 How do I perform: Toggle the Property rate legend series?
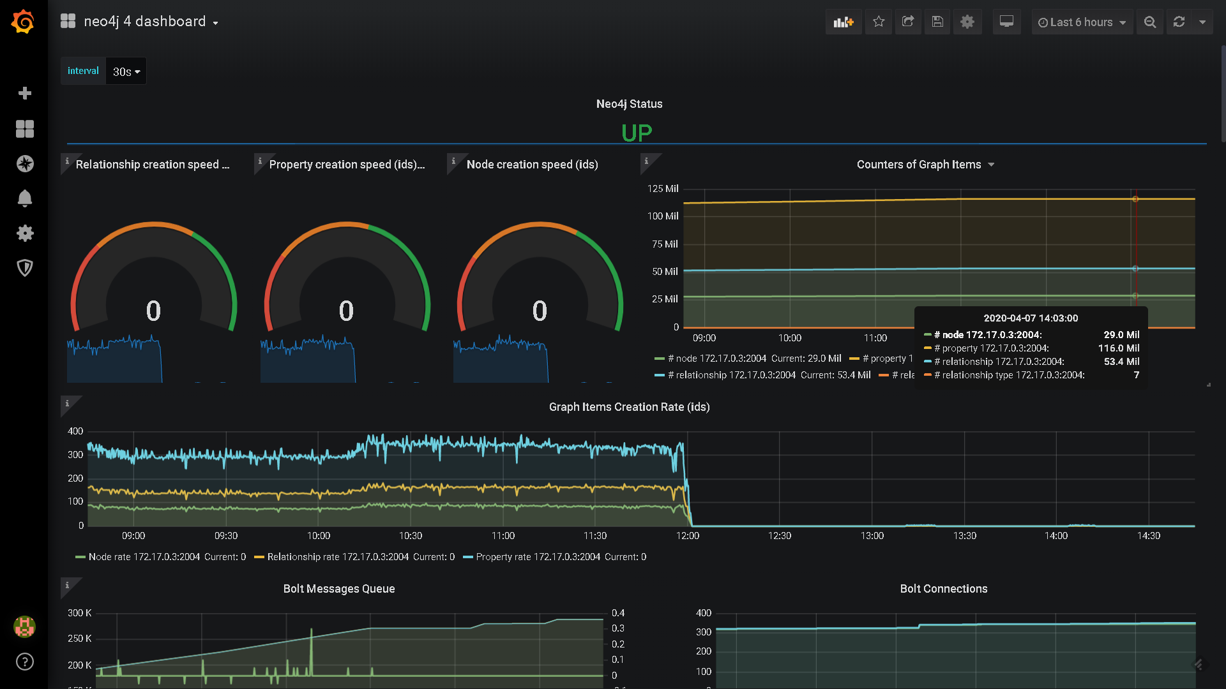(x=538, y=557)
